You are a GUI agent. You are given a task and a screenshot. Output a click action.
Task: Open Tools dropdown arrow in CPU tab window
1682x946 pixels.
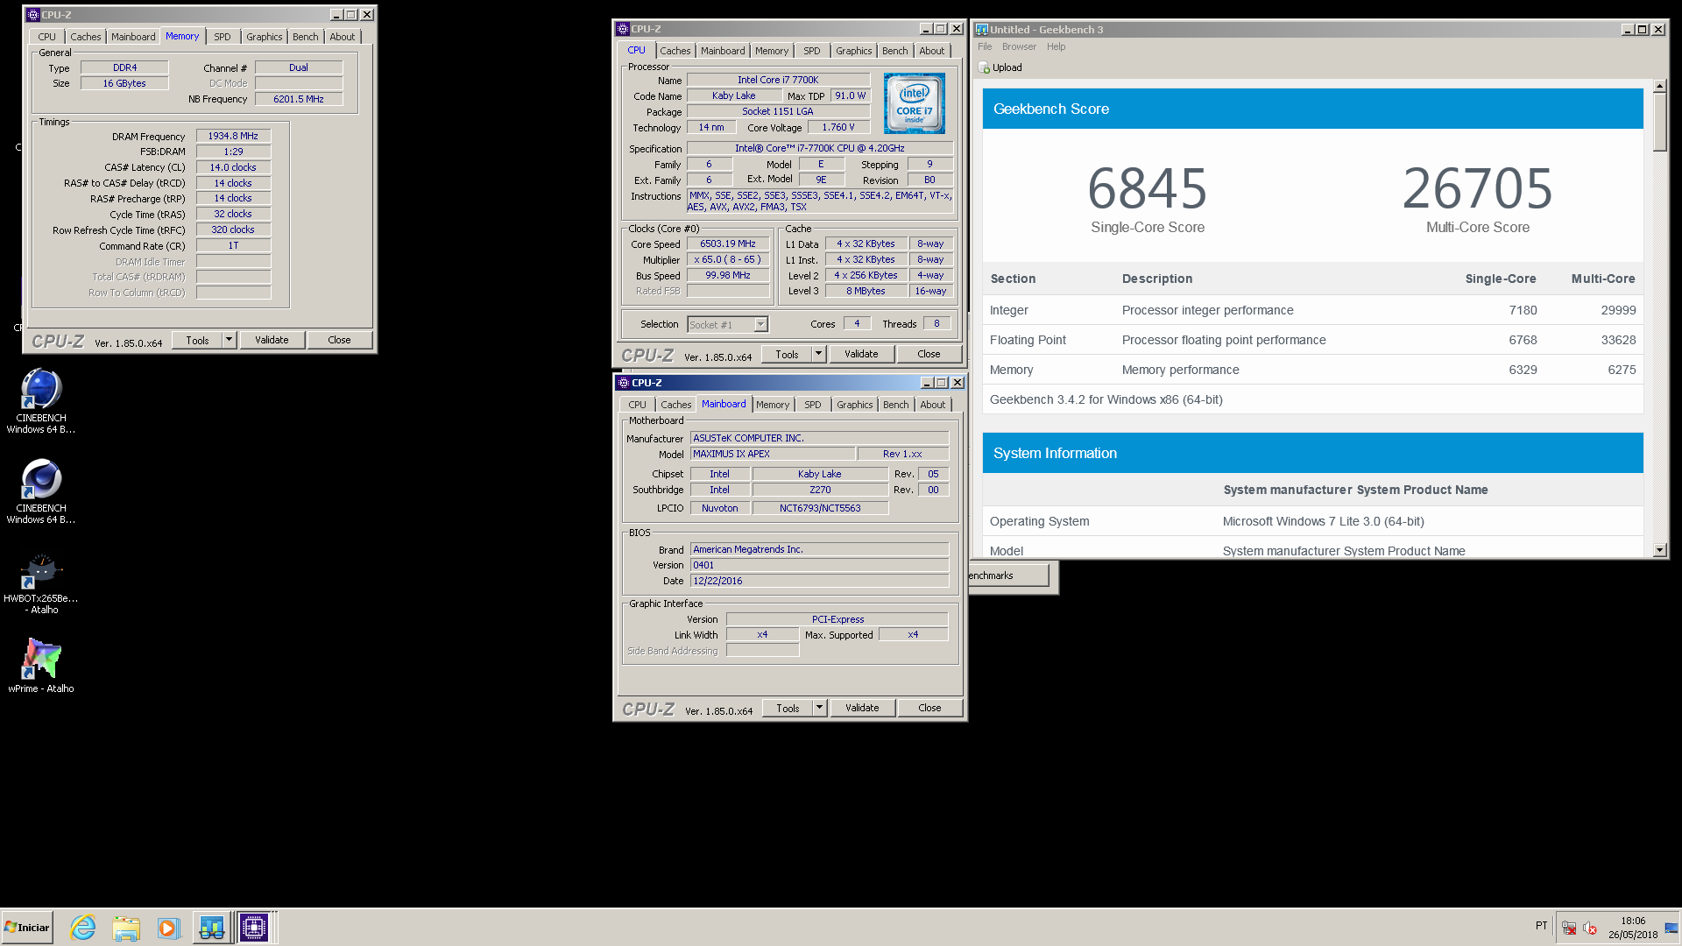818,354
